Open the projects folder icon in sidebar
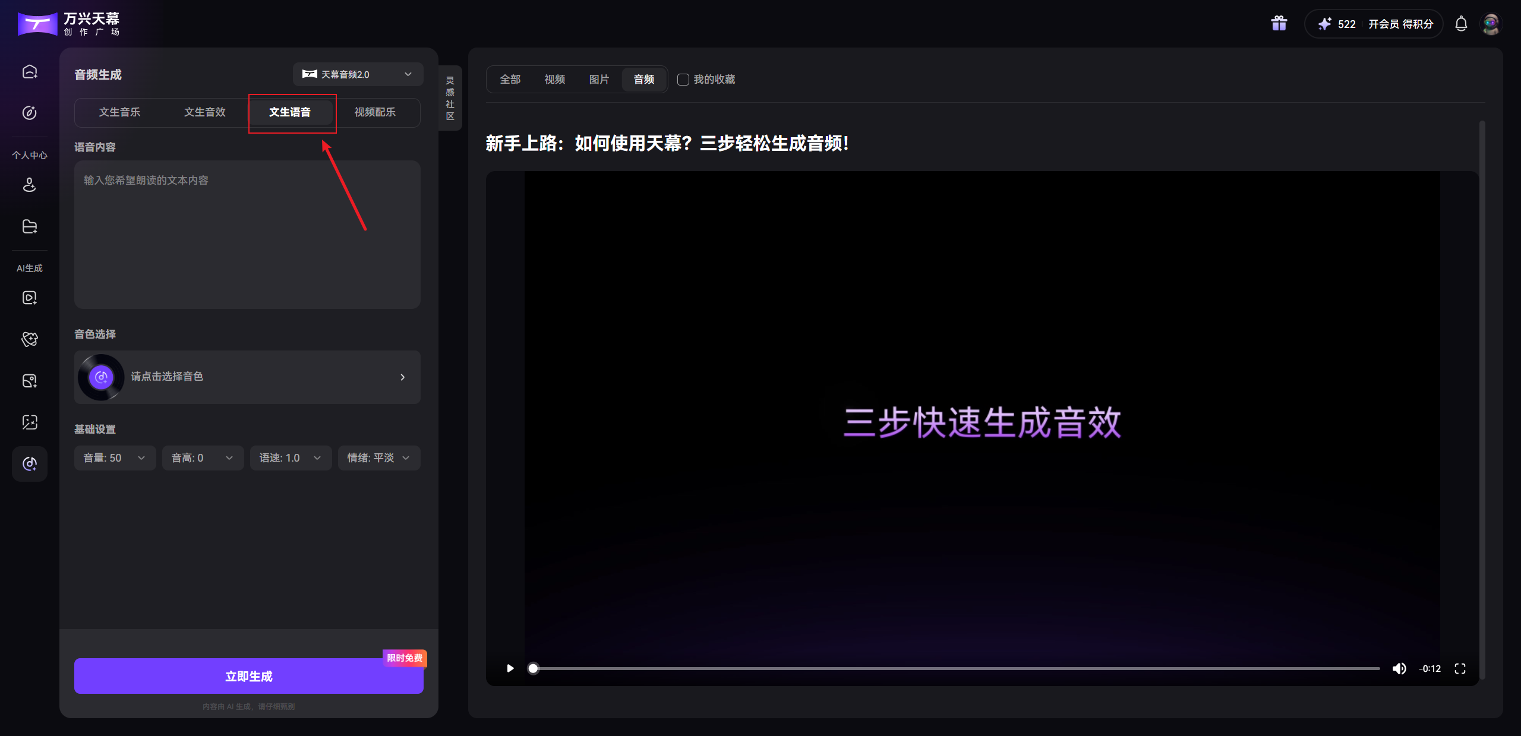 tap(29, 226)
